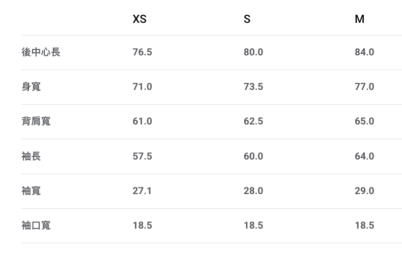This screenshot has width=402, height=253.
Task: Click the 64.0 sleeve length value
Action: pos(364,156)
